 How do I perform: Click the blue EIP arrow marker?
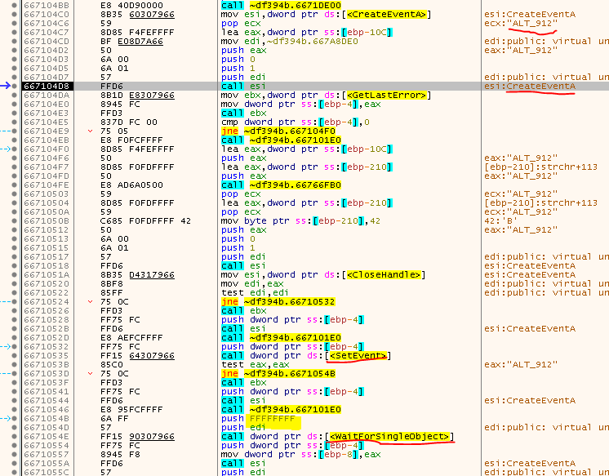point(7,86)
